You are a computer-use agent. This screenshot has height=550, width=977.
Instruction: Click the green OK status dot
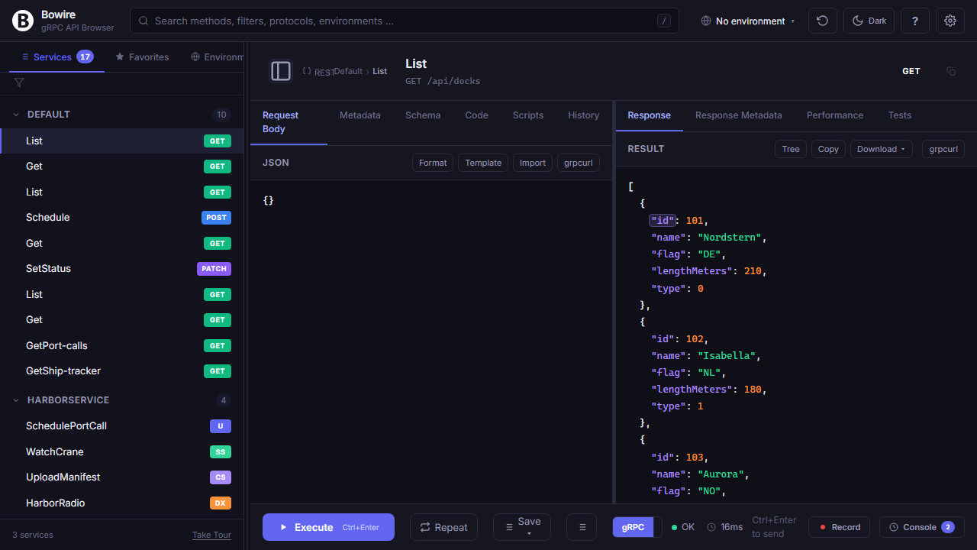[x=675, y=527]
